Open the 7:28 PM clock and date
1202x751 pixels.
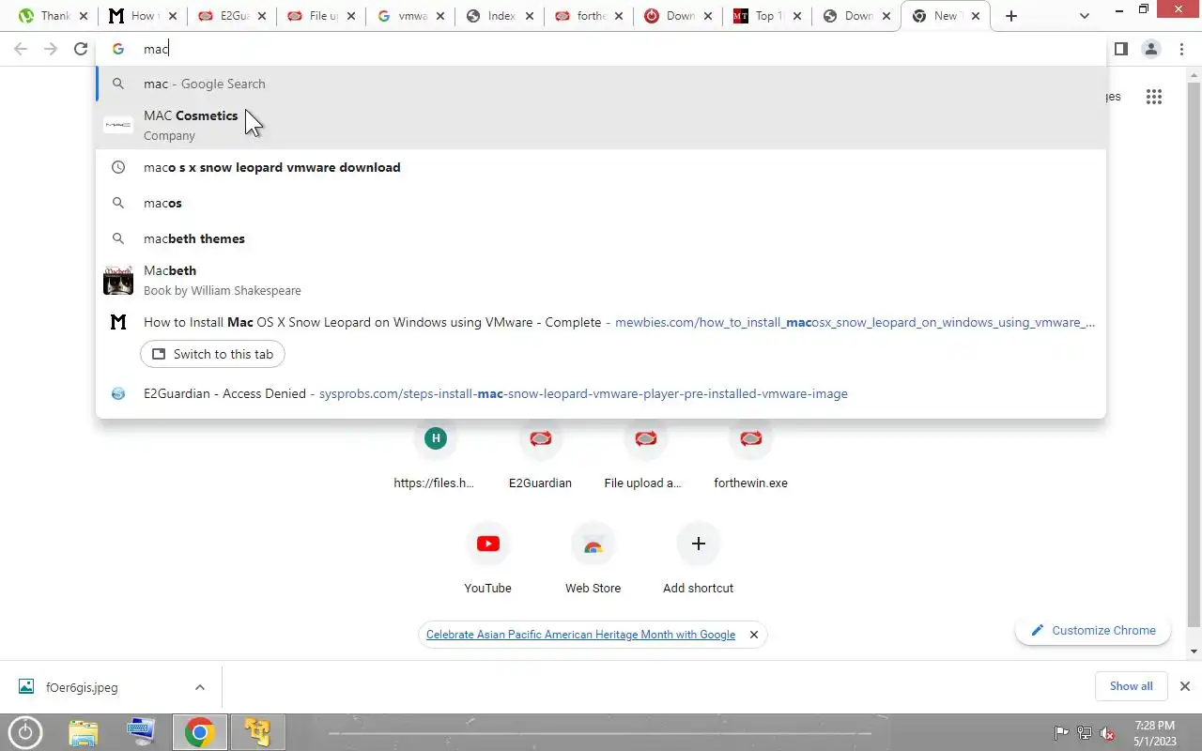[x=1154, y=732]
